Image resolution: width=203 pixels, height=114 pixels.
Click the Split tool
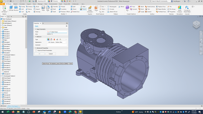click(73, 7)
